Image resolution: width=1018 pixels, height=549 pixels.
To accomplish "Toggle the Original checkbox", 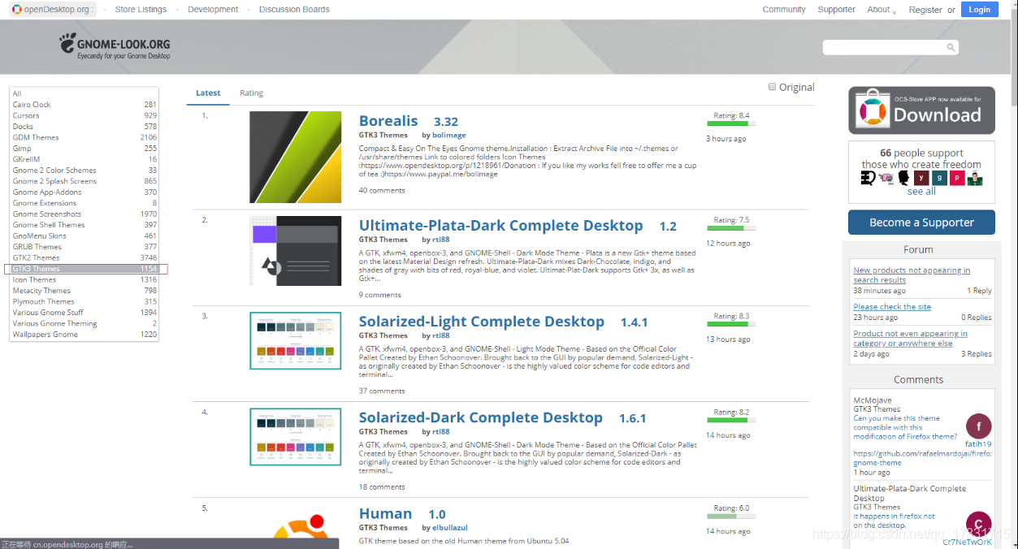I will point(772,87).
